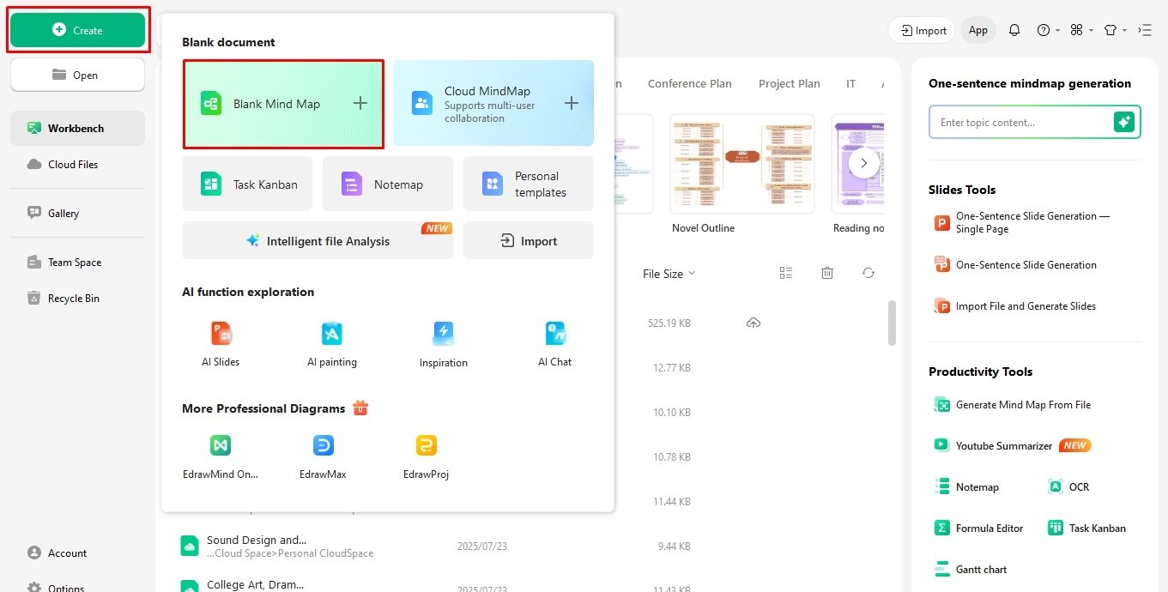The width and height of the screenshot is (1168, 592).
Task: Click the cloud upload icon on the 525.19 KB row
Action: (x=753, y=323)
